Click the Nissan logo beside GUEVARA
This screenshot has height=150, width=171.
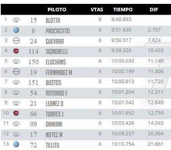16,41
